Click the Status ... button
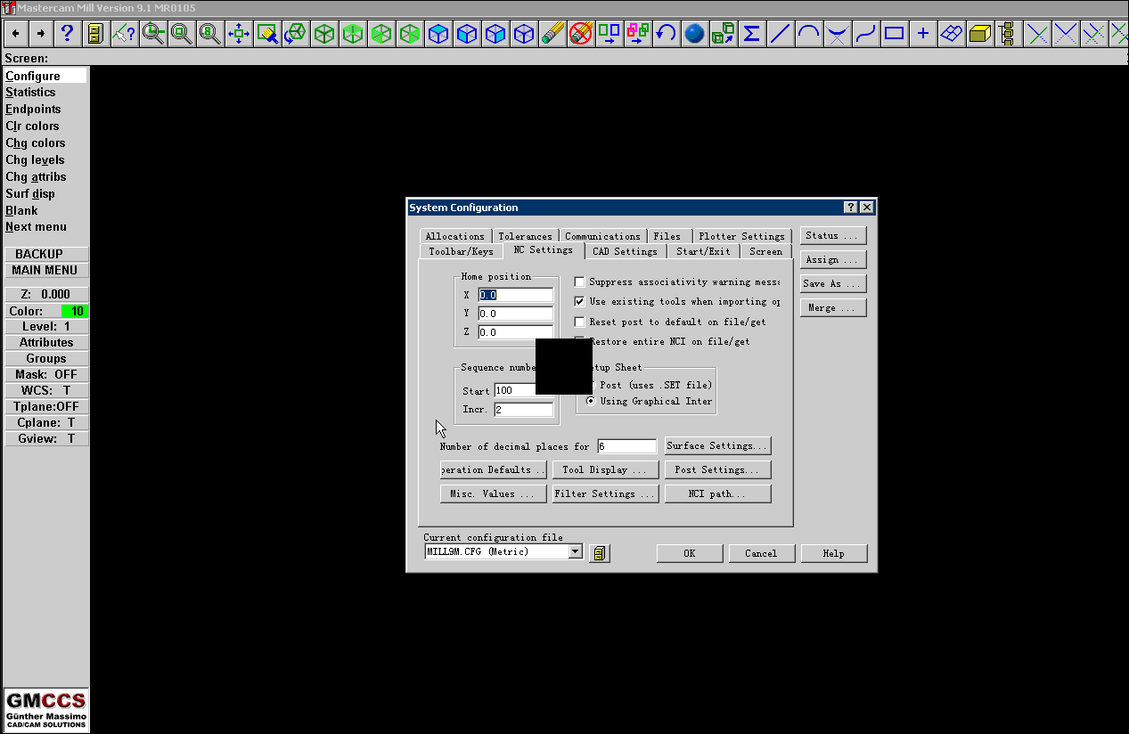This screenshot has width=1129, height=734. (833, 236)
